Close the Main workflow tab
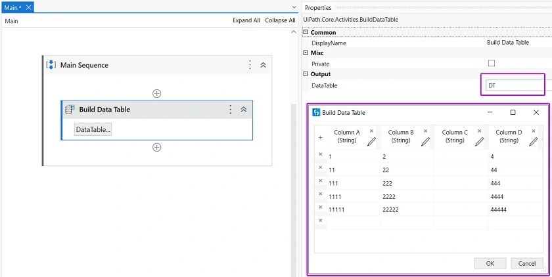This screenshot has height=277, width=552. point(29,7)
